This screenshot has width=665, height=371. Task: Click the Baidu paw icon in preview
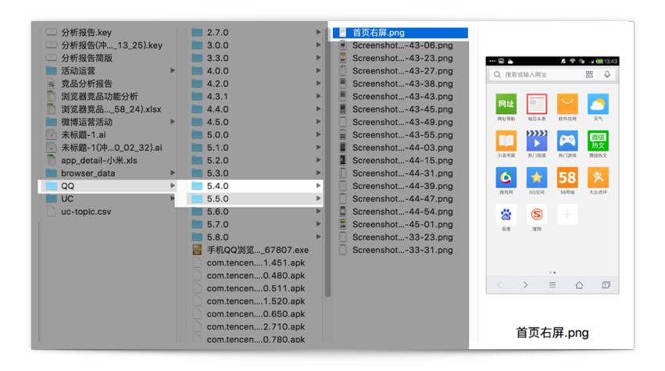(506, 214)
